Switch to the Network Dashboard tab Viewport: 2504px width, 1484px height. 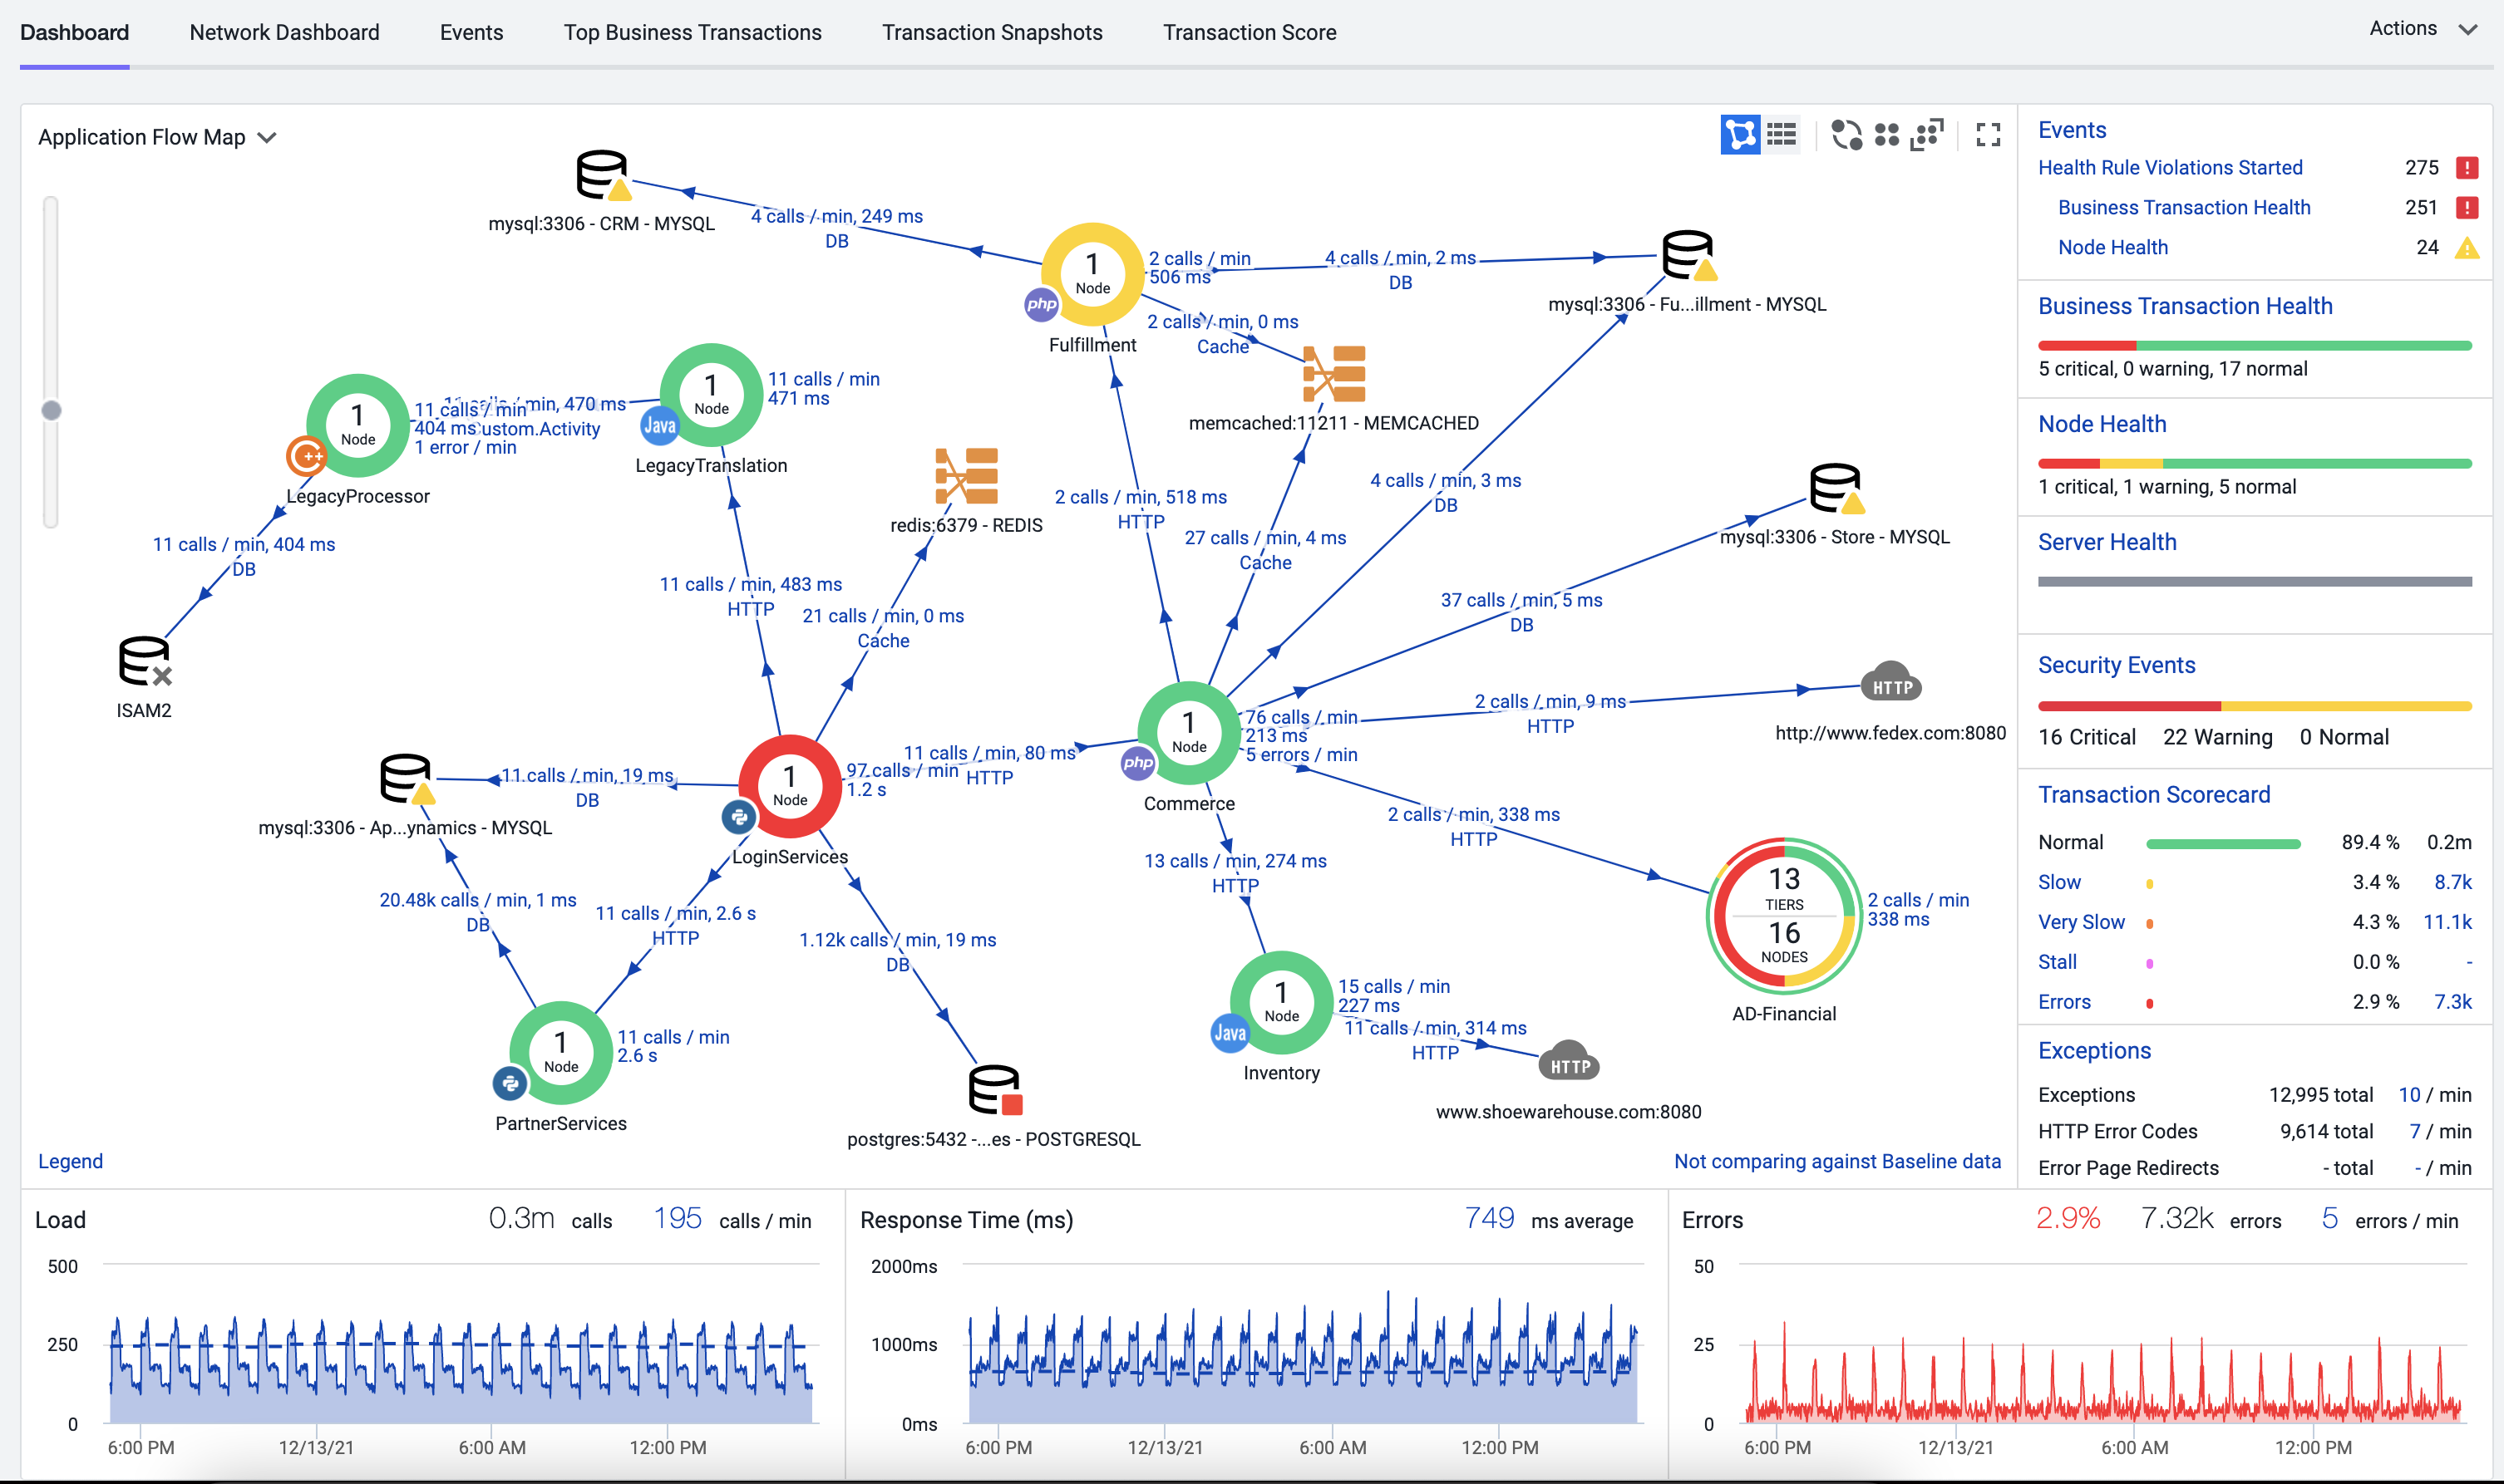tap(284, 32)
